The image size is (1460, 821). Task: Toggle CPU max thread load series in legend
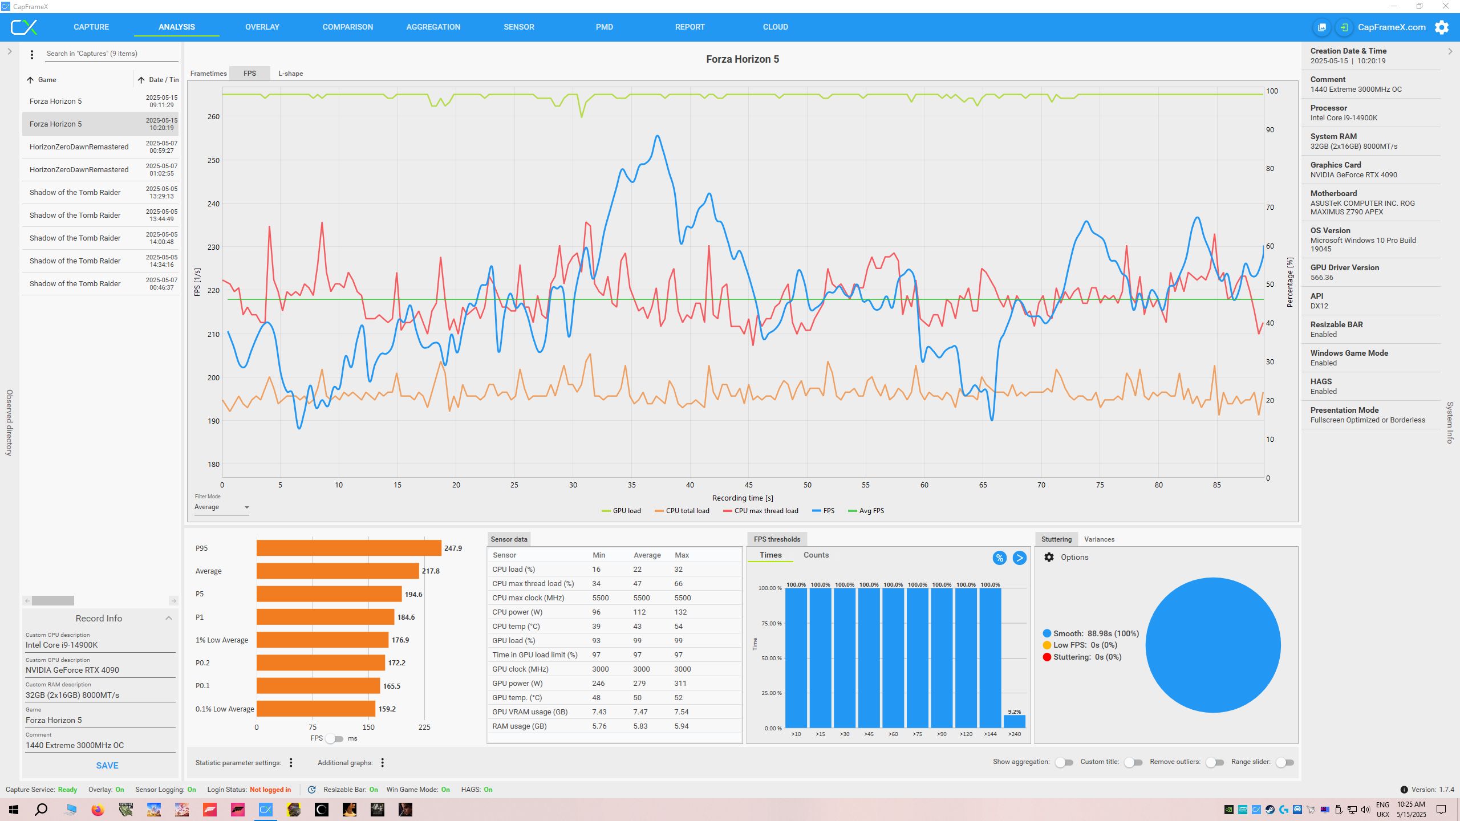[761, 511]
